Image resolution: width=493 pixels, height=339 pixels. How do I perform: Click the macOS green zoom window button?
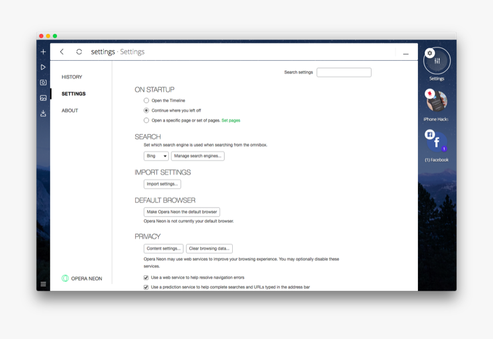coord(55,36)
